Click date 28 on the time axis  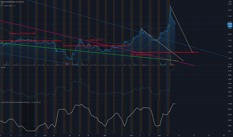(x=70, y=136)
